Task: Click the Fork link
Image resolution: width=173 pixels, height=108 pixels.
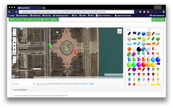Action: pos(87,84)
